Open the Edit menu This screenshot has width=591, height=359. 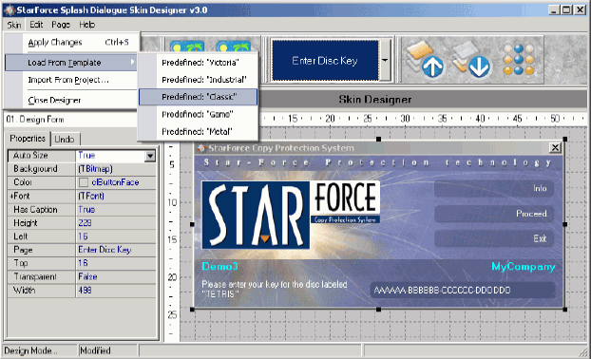click(36, 25)
